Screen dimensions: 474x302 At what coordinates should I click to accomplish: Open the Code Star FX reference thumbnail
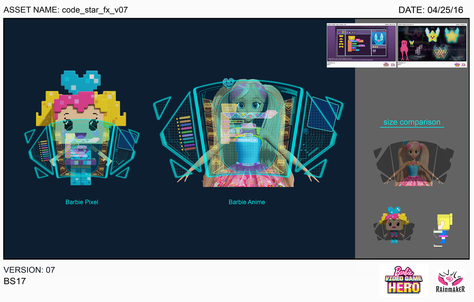click(x=432, y=45)
